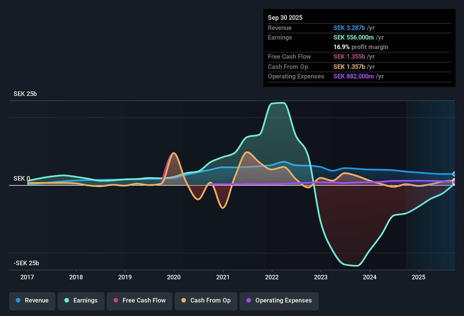Screen dimensions: 464x316
Task: Click the SEK 556.000m earnings value
Action: [353, 37]
